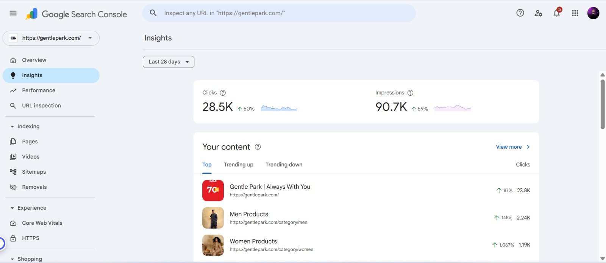Open Performance report in sidebar
The image size is (606, 263).
tap(51, 90)
